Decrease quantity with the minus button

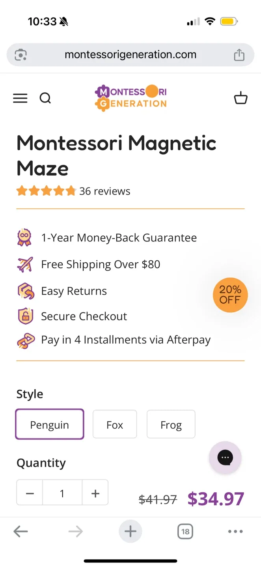(x=30, y=493)
